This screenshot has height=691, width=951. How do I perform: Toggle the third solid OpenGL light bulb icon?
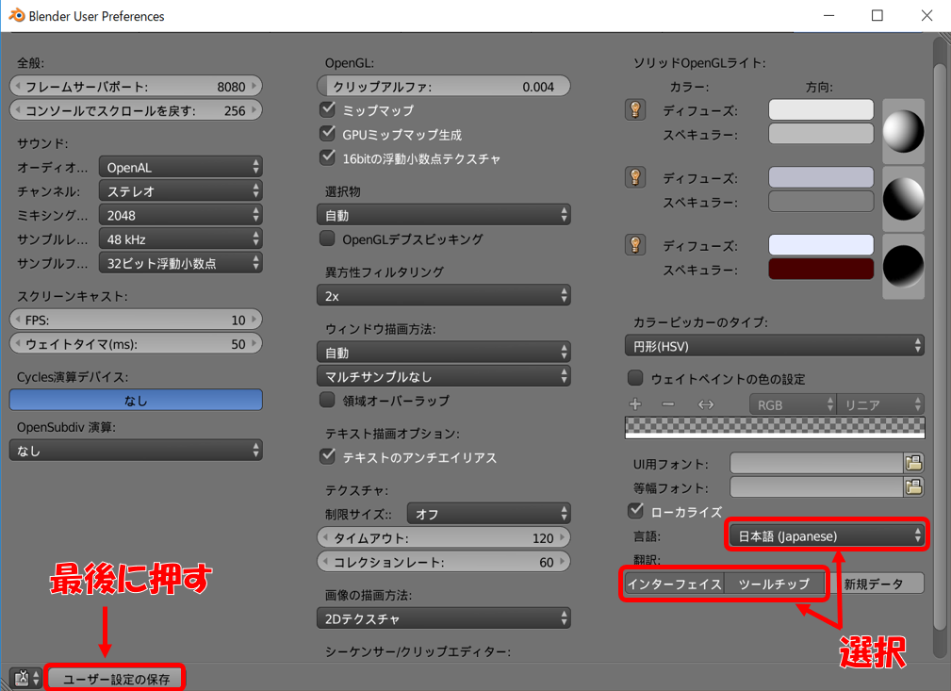point(635,245)
